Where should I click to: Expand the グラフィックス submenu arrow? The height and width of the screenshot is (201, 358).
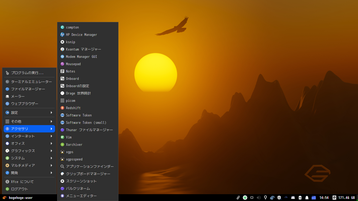click(51, 151)
